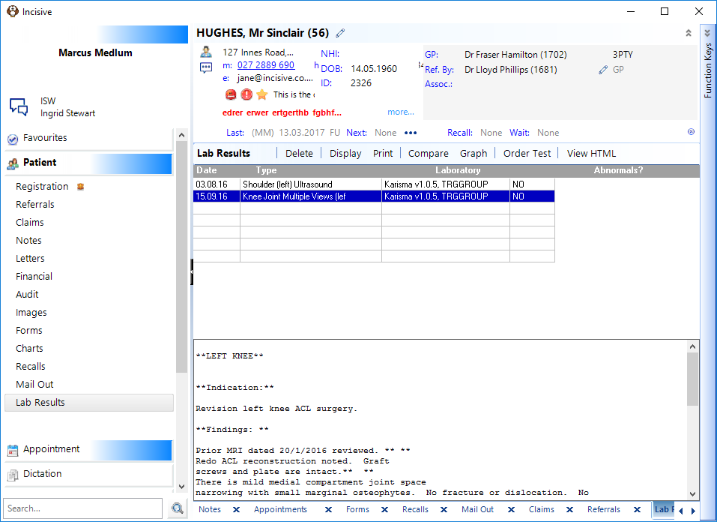Click the search magnifier icon
Screen dimensions: 717x522
click(x=178, y=508)
